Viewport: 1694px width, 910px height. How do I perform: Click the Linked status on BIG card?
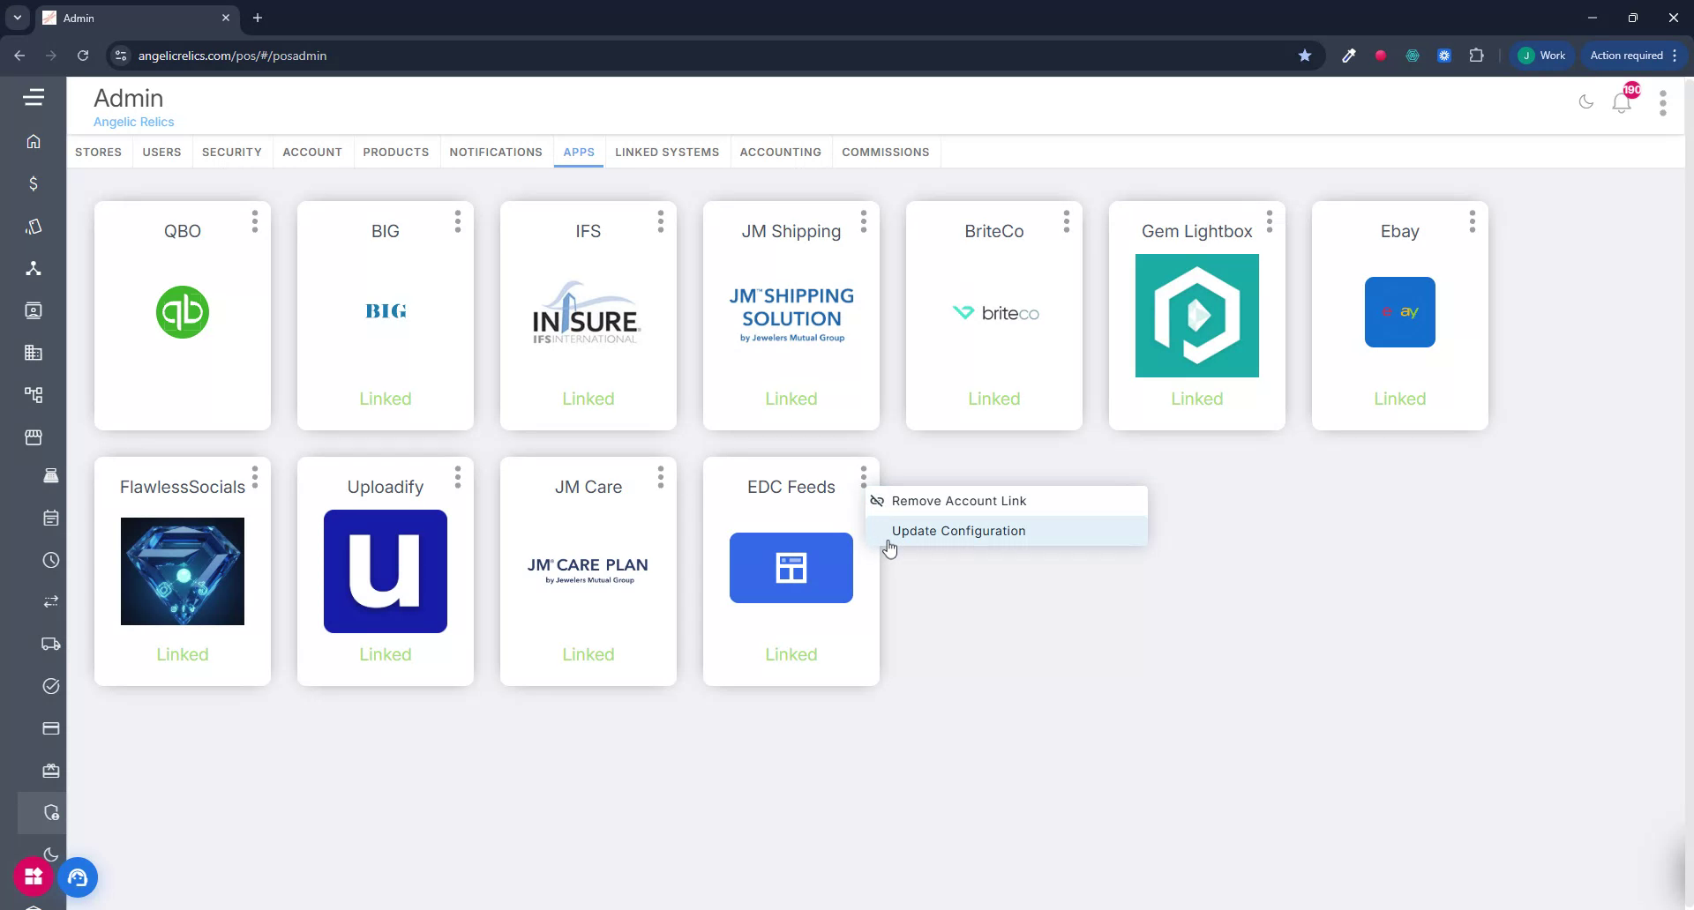pos(386,399)
